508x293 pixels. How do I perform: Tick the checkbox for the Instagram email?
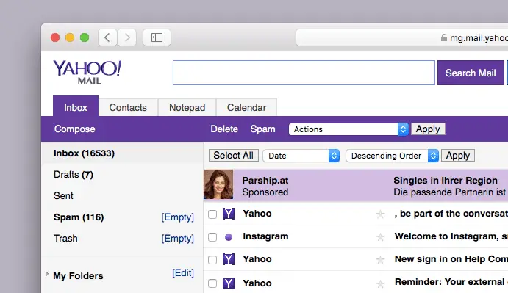(212, 237)
